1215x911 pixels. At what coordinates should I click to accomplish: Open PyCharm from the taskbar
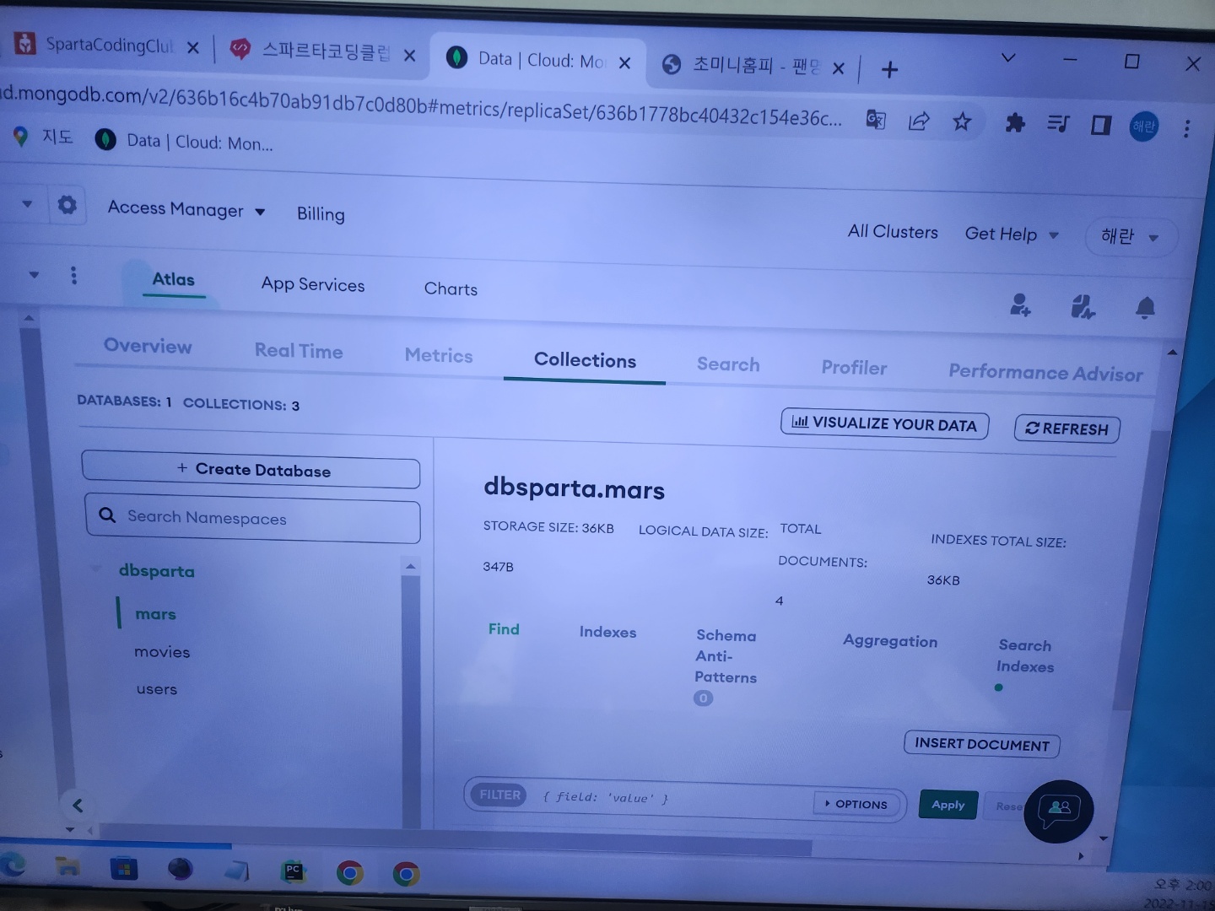click(293, 872)
